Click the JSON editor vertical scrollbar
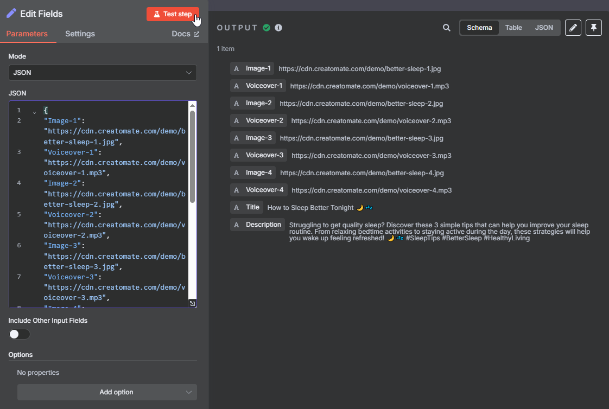This screenshot has height=409, width=609. (192, 157)
